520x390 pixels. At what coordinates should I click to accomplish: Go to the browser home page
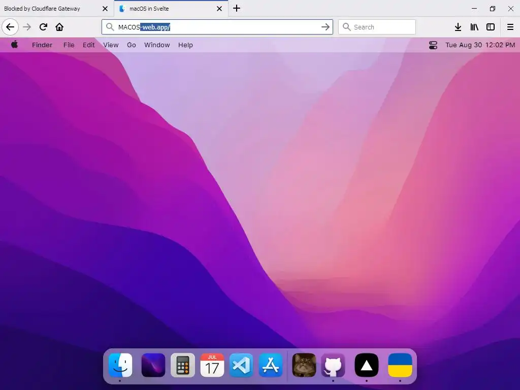click(x=59, y=27)
